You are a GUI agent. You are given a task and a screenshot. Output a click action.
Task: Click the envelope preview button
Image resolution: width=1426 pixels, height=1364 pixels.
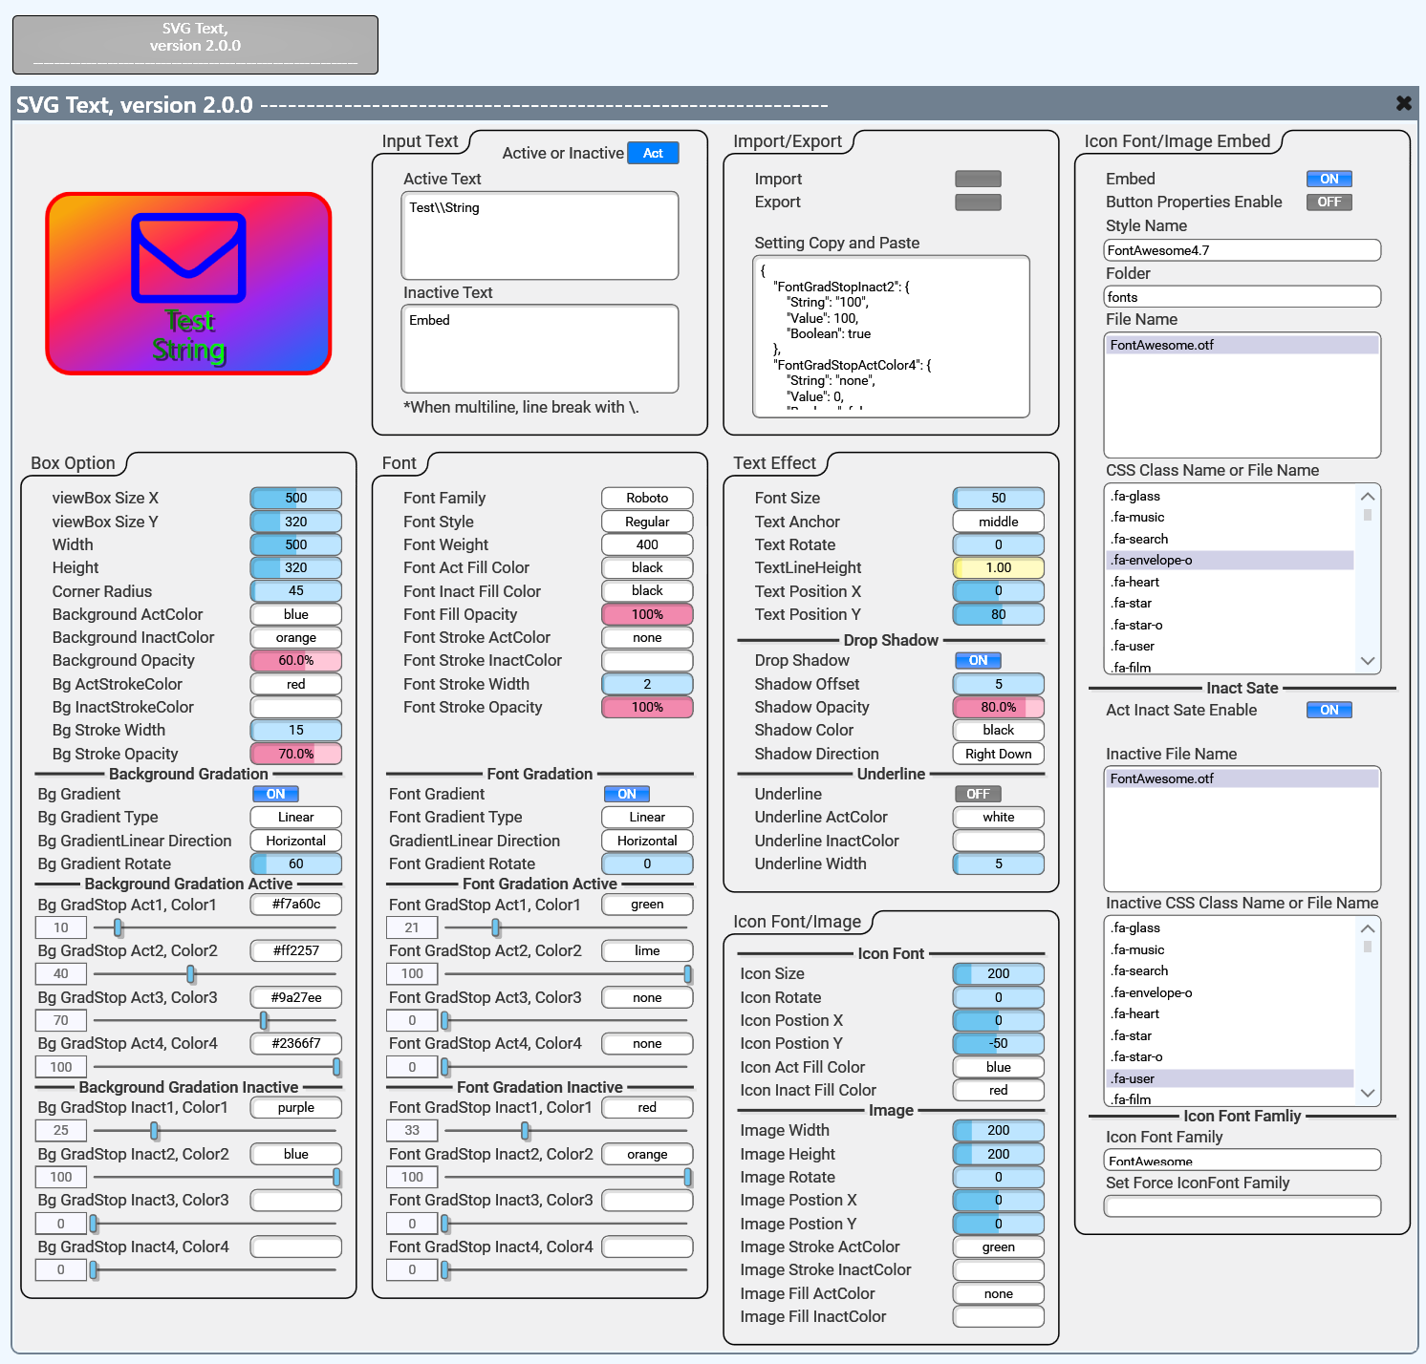coord(189,284)
